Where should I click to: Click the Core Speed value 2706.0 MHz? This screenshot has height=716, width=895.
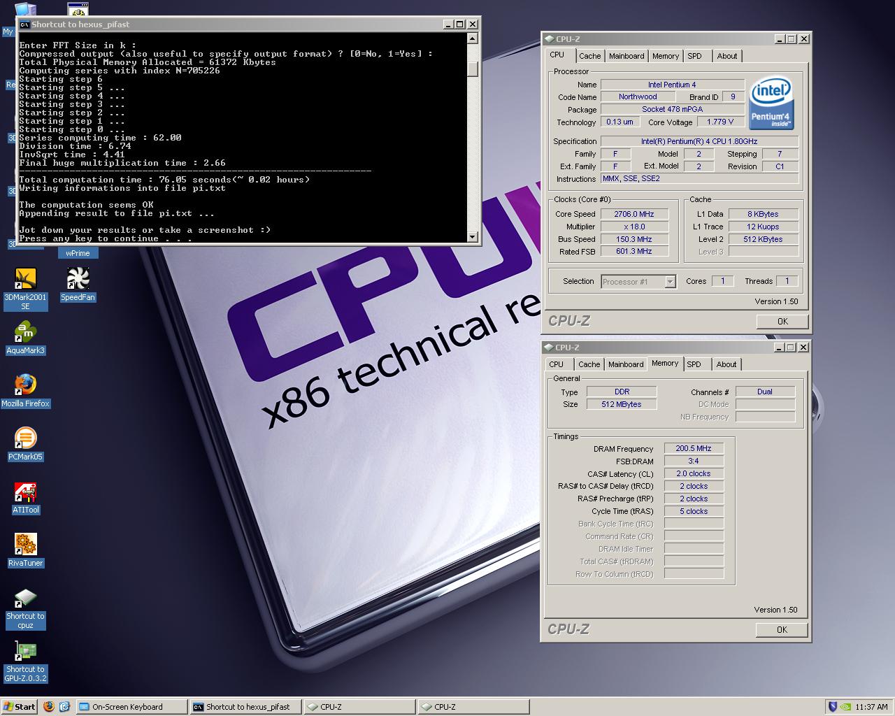[x=634, y=214]
